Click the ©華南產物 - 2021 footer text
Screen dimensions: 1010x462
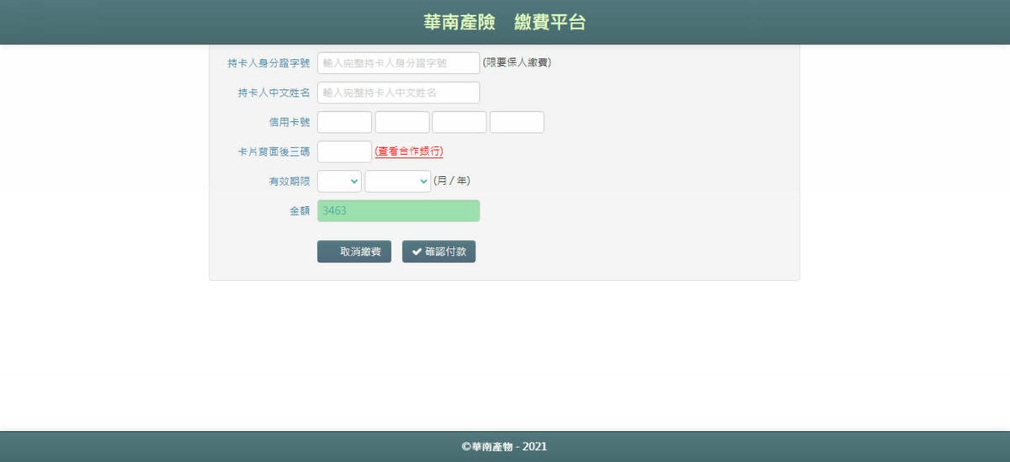pos(504,447)
